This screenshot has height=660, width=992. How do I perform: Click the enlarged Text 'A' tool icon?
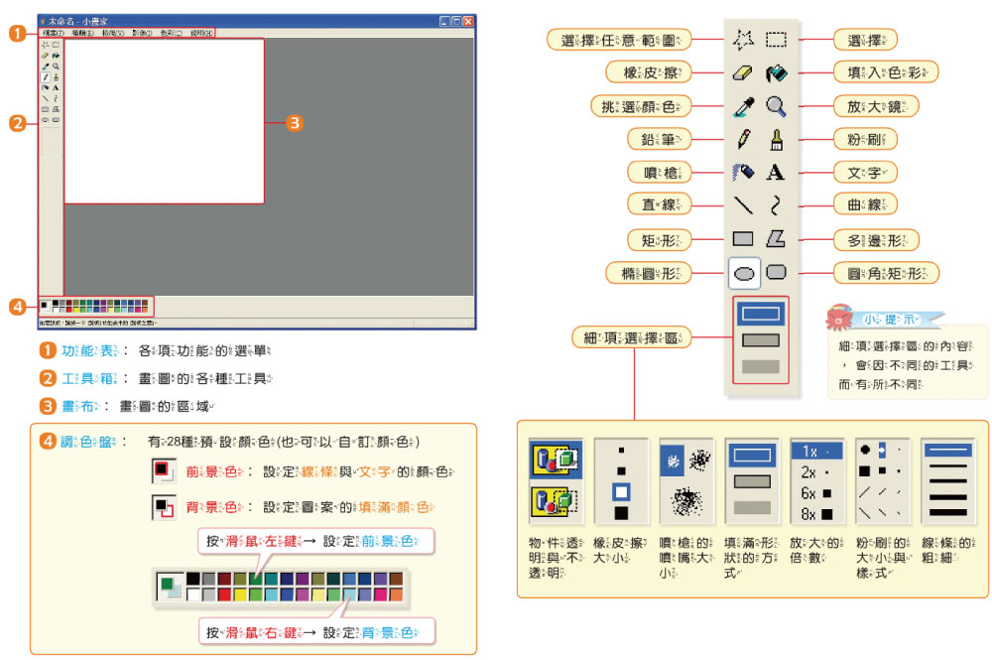pos(776,172)
